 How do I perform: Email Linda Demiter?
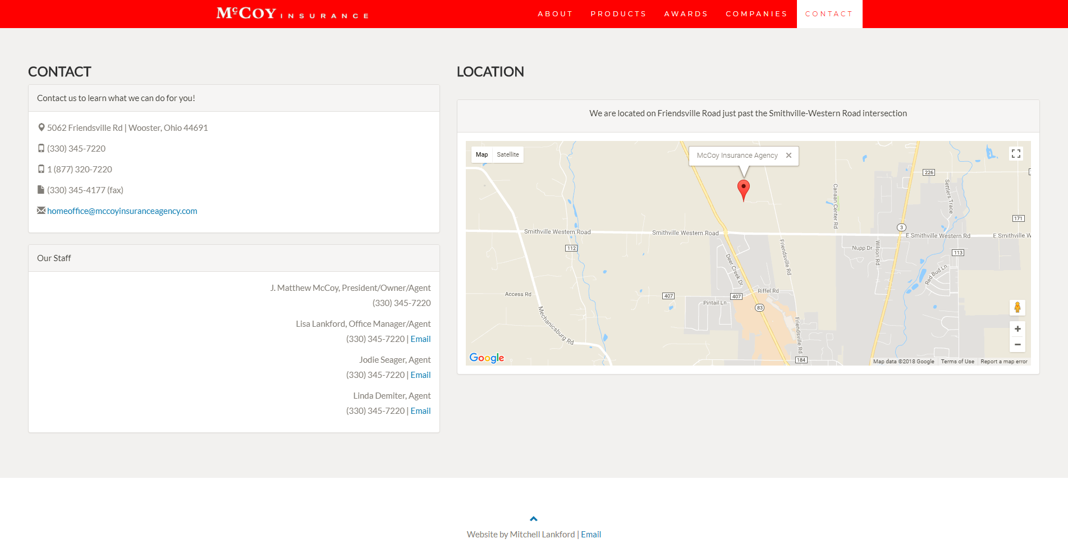click(420, 411)
